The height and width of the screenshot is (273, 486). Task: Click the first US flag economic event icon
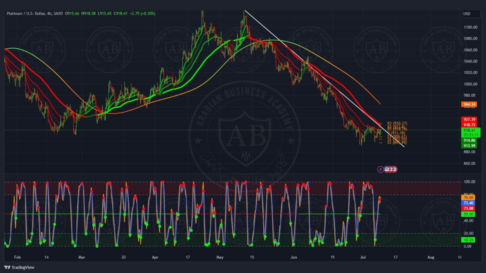coord(387,169)
